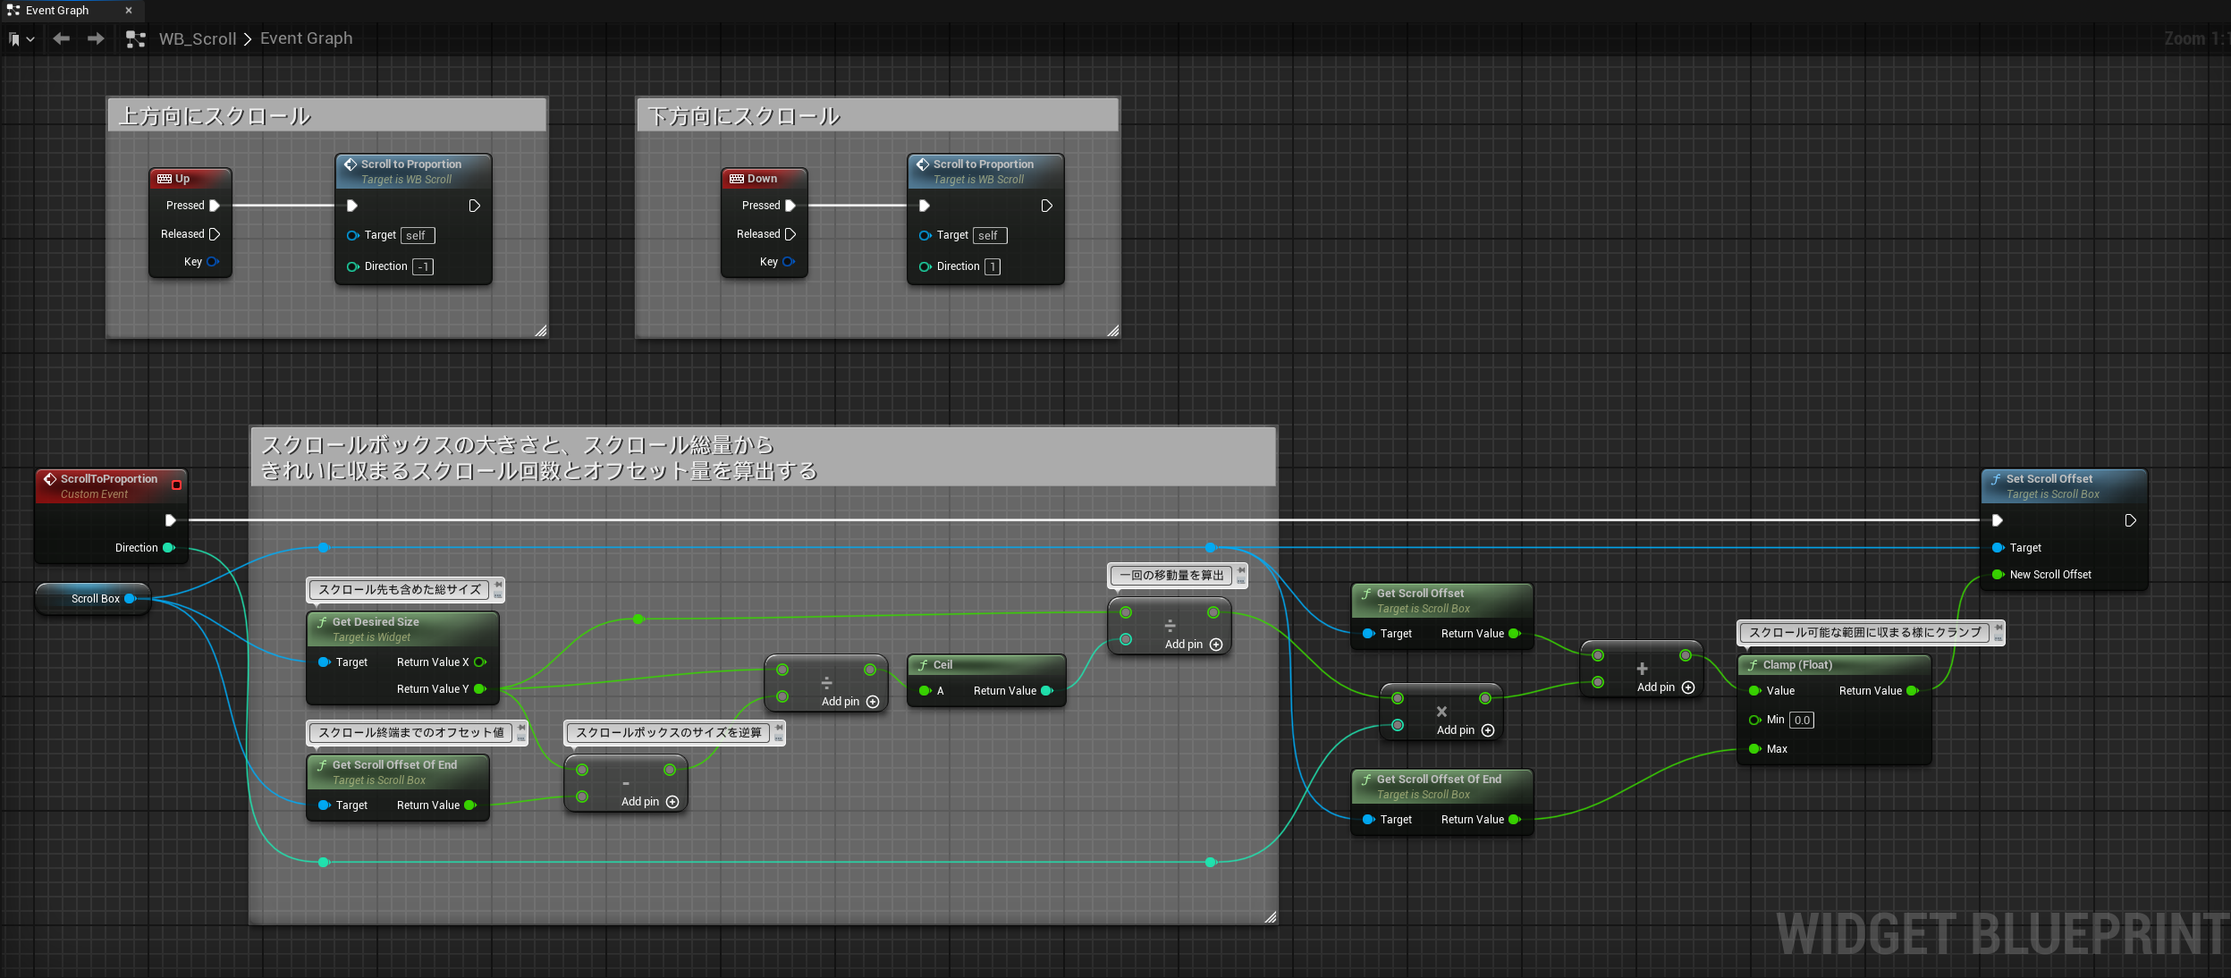2231x978 pixels.
Task: Click WB_Scroll in the breadcrumb
Action: pos(197,39)
